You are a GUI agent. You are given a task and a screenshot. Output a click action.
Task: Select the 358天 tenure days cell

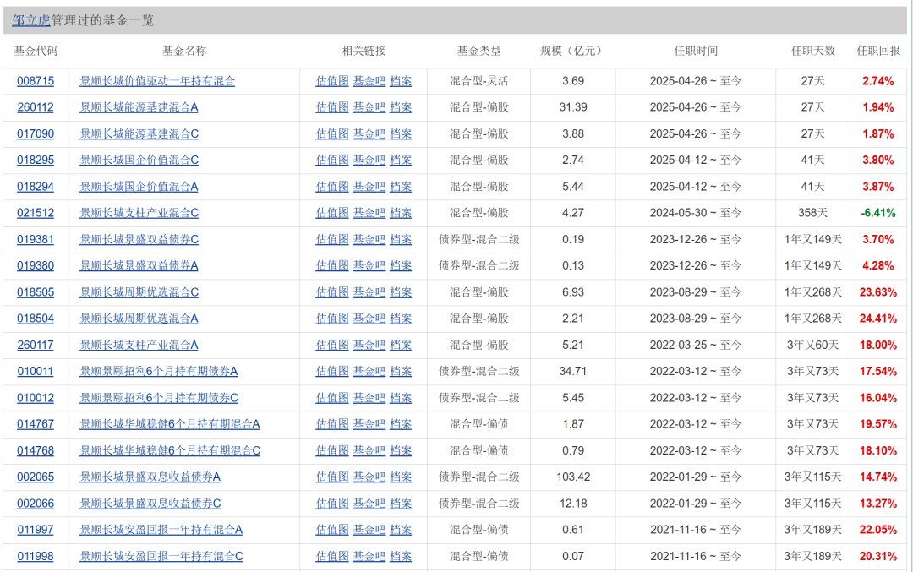tap(813, 213)
